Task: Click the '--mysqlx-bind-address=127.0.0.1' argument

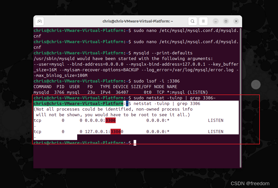Action: [x=166, y=64]
